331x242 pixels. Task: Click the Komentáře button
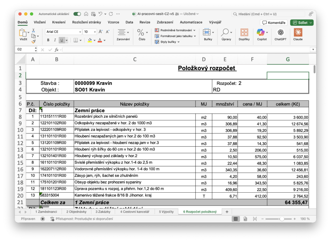tap(274, 23)
